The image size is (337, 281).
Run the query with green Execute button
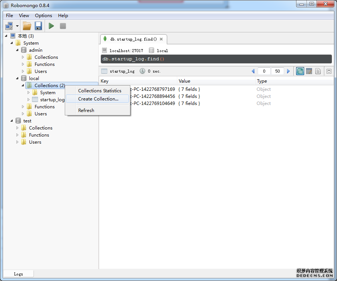click(x=51, y=26)
